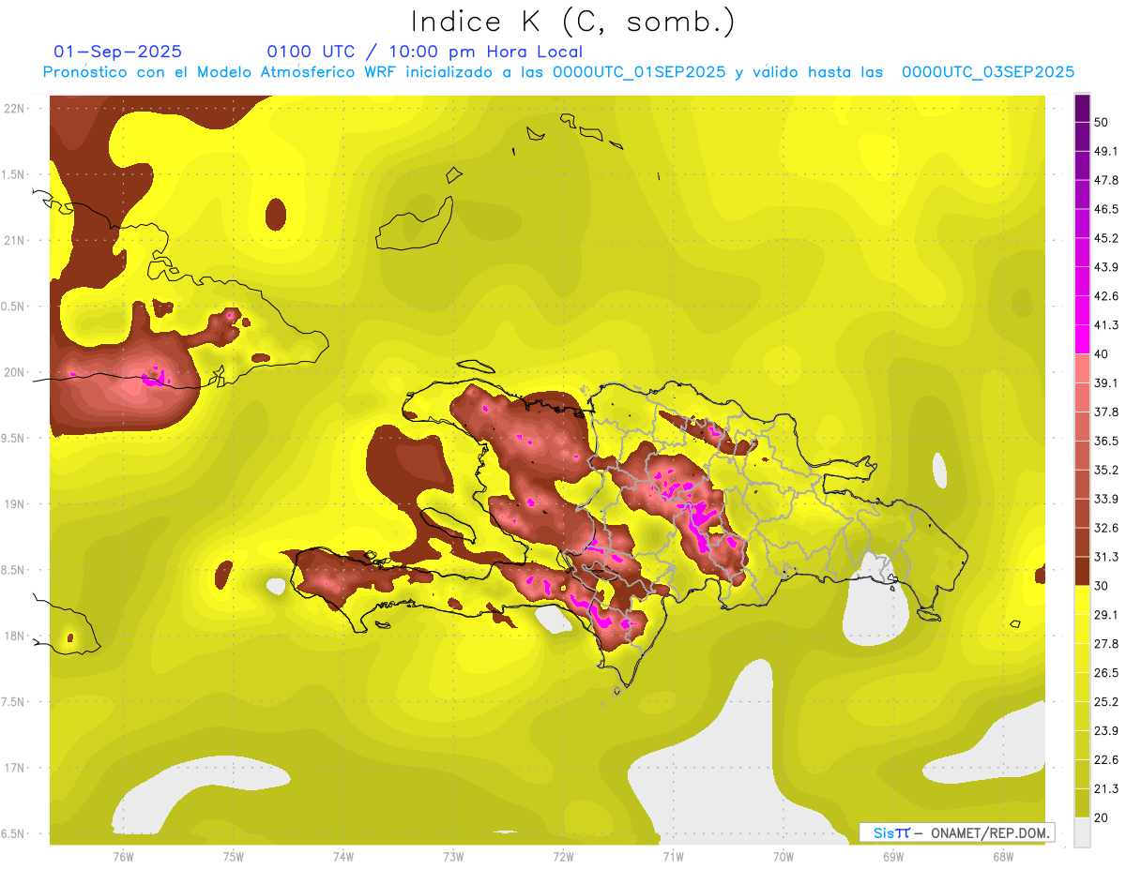
Task: Click the magenta colorbar swatch between 40 and 41.3
Action: [1082, 339]
